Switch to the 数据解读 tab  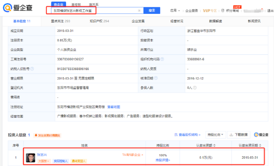[215, 21]
